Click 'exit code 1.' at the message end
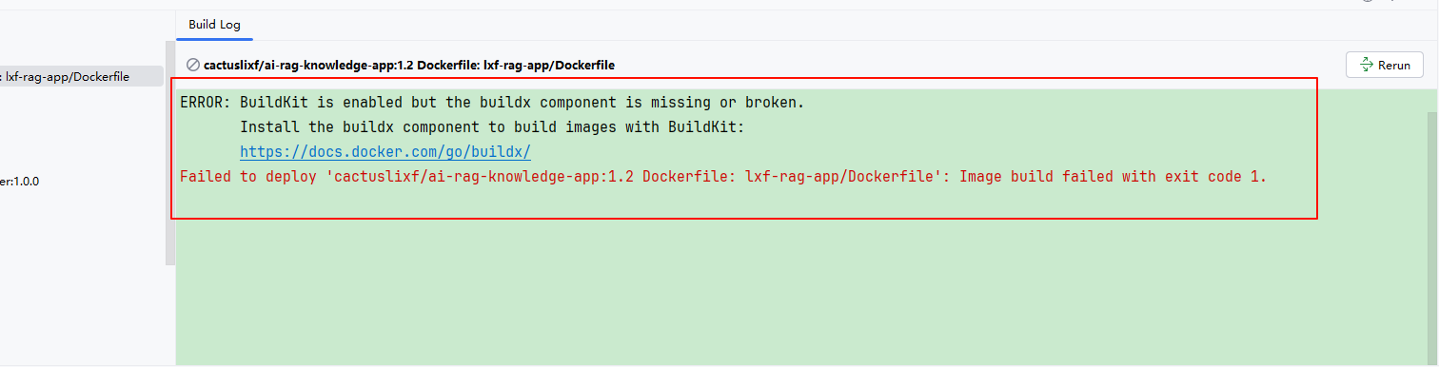Screen dimensions: 1439x367 [x=1216, y=177]
